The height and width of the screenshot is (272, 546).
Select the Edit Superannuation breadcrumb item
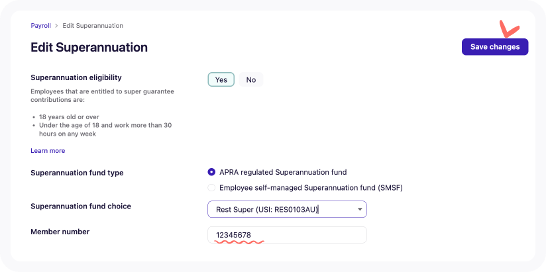(x=93, y=26)
